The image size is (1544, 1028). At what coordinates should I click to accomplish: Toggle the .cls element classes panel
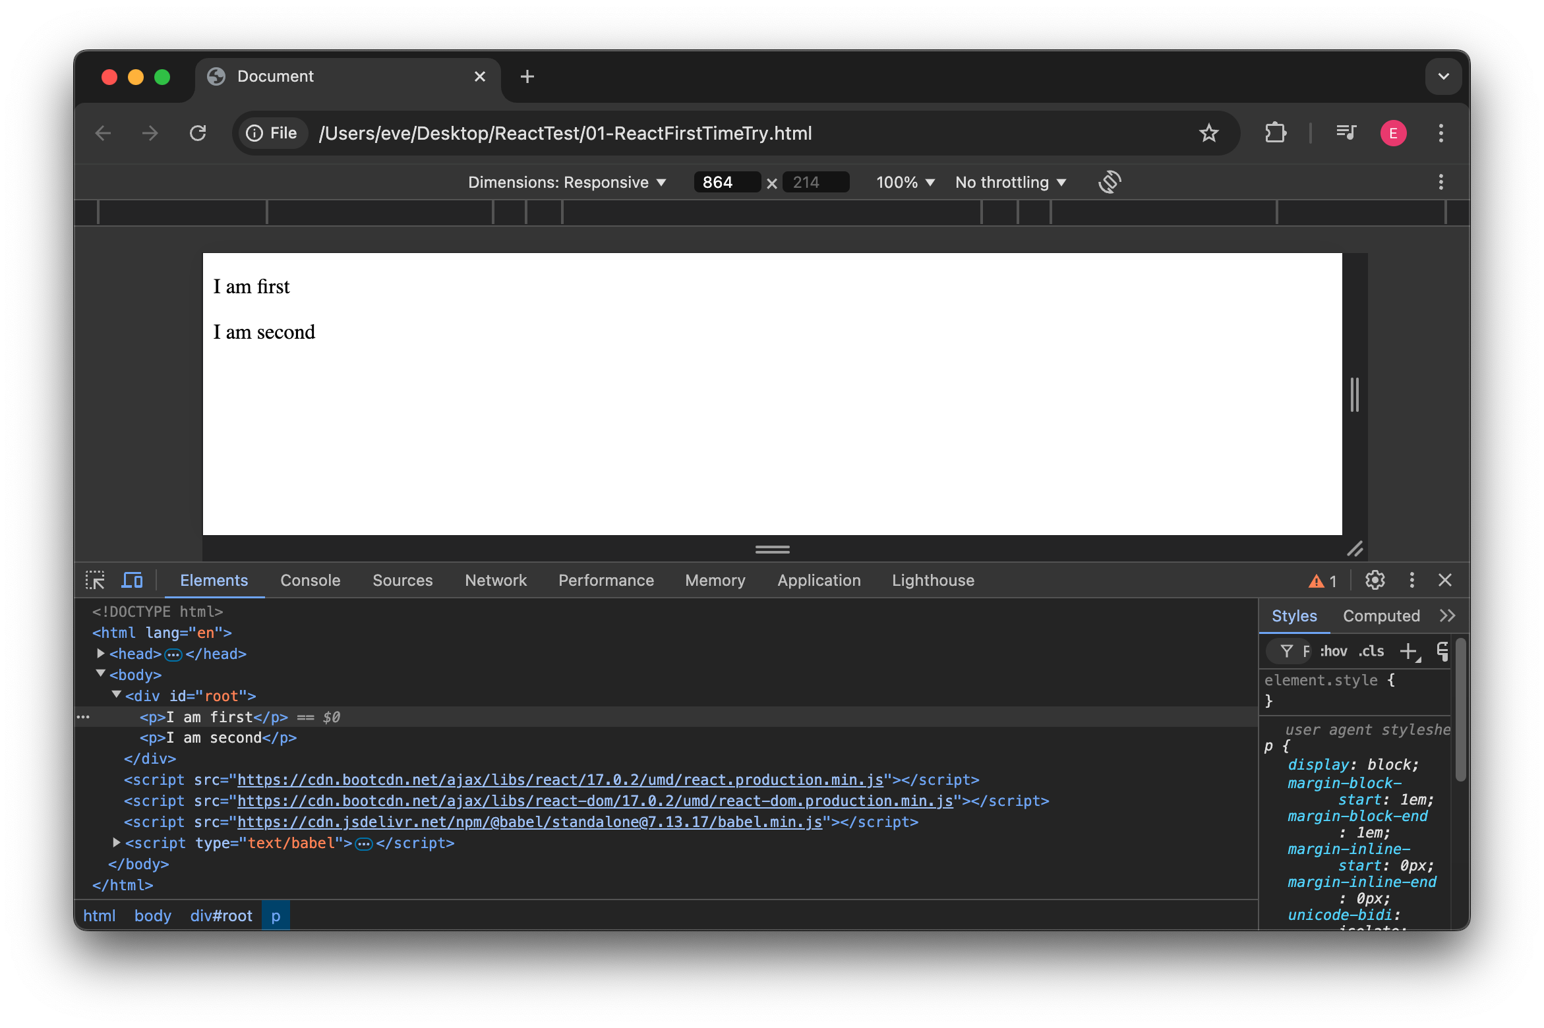pyautogui.click(x=1372, y=651)
